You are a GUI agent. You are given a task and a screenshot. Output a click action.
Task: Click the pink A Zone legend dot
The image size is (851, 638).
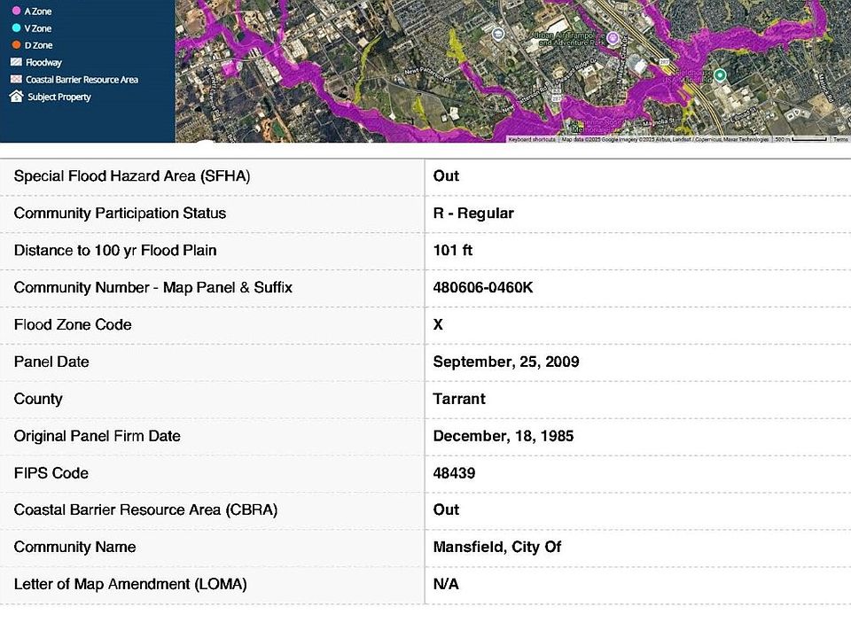click(16, 12)
